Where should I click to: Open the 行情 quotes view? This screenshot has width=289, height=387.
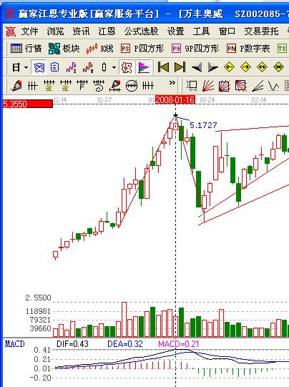[26, 49]
